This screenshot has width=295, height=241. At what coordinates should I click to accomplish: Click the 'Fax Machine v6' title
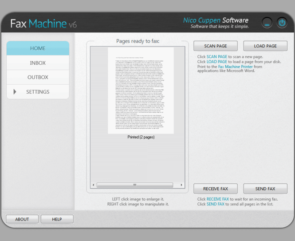(43, 24)
